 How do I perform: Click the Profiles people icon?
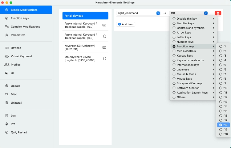point(7,65)
